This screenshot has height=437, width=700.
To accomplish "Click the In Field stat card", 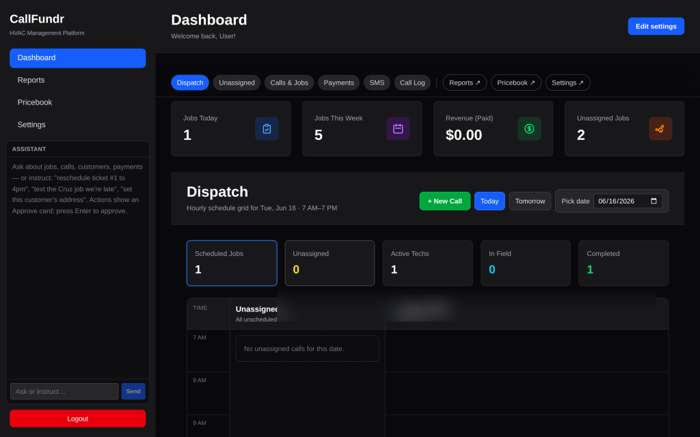I will (x=526, y=263).
